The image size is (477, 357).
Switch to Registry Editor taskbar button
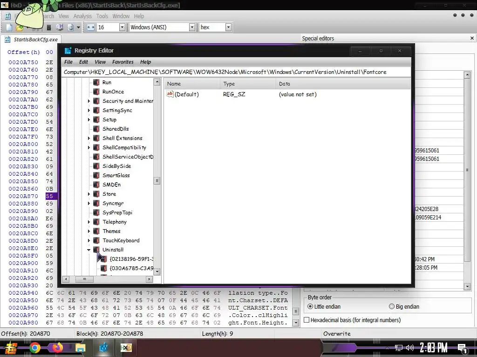[x=103, y=348]
